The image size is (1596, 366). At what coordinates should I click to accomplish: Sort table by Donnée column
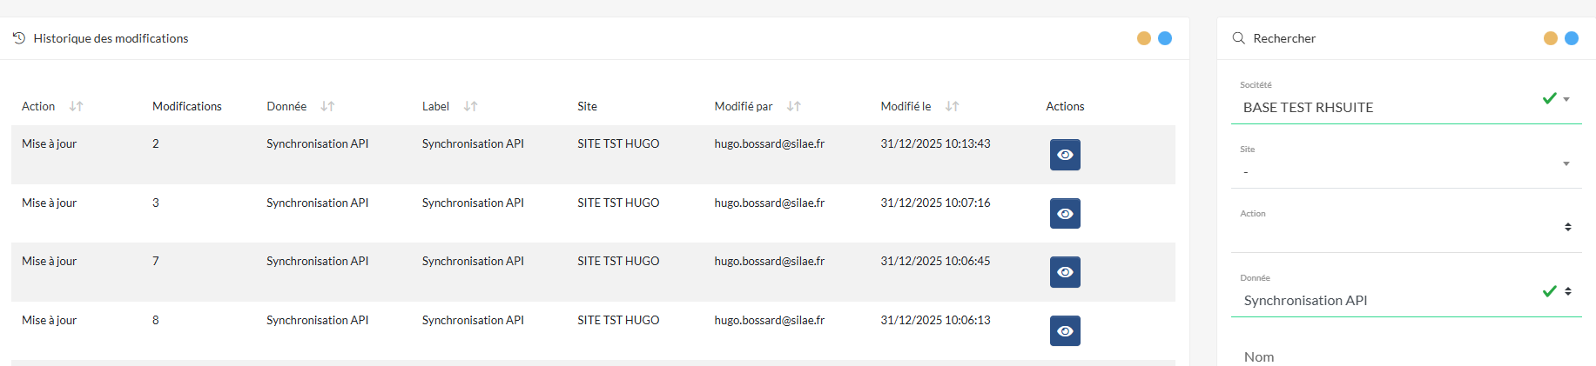[x=327, y=106]
